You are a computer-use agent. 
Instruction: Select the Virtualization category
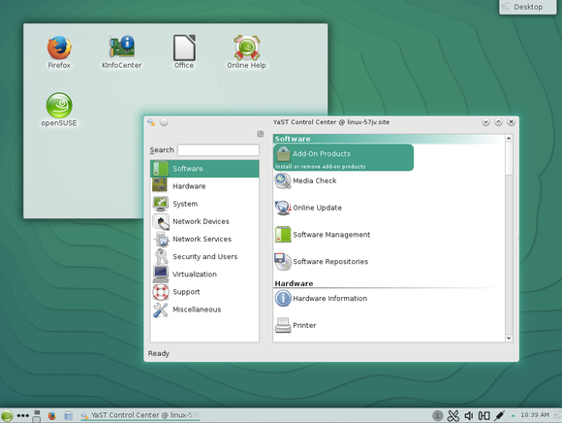point(204,275)
